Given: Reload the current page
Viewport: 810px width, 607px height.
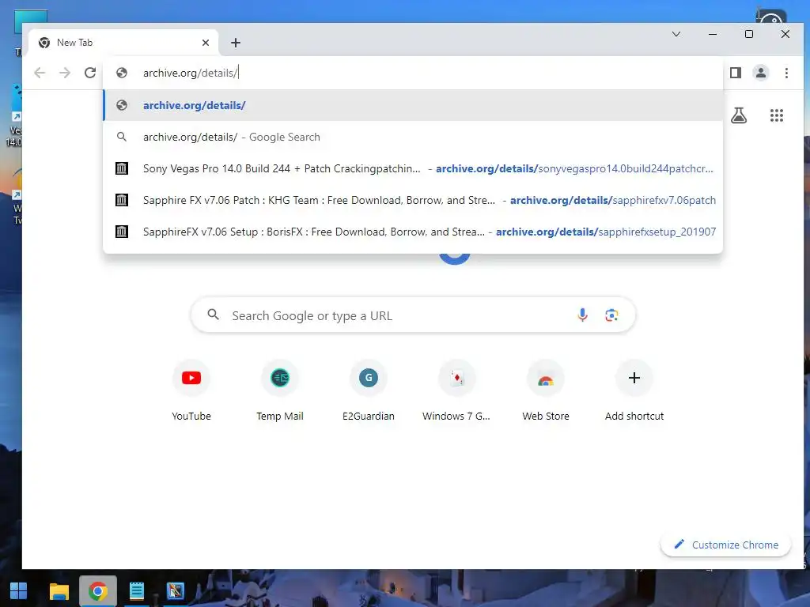Looking at the screenshot, I should pos(90,73).
